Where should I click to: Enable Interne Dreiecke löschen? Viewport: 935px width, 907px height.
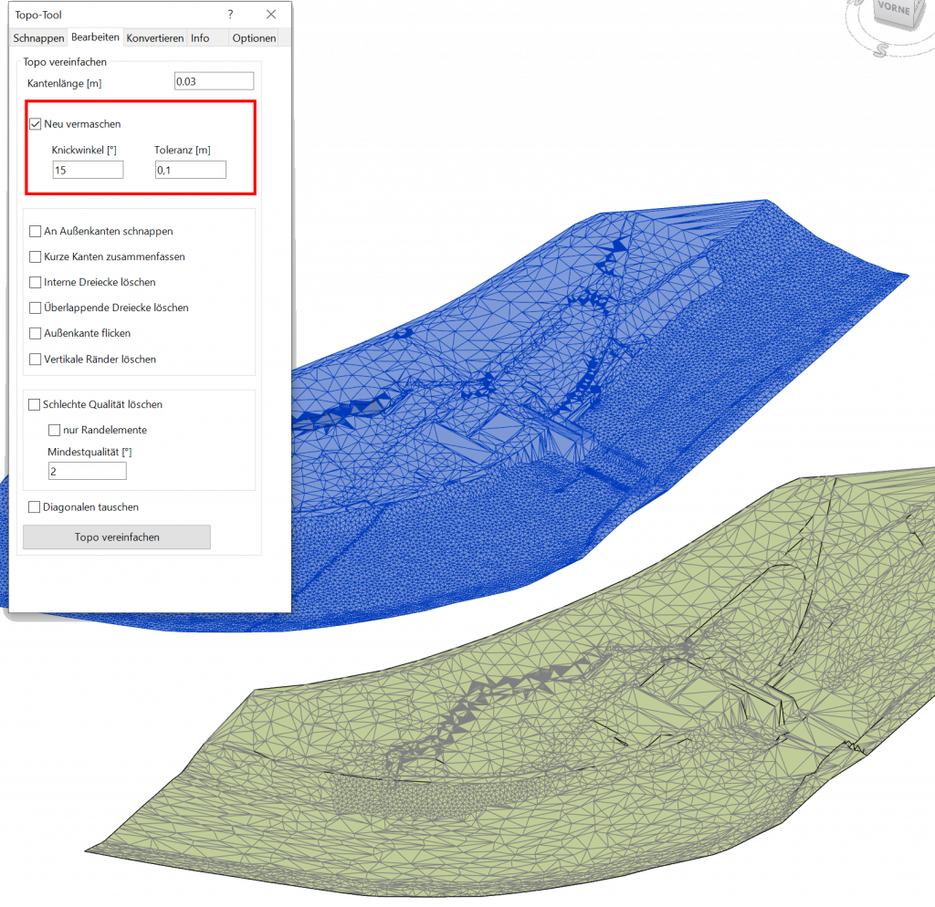click(x=36, y=283)
